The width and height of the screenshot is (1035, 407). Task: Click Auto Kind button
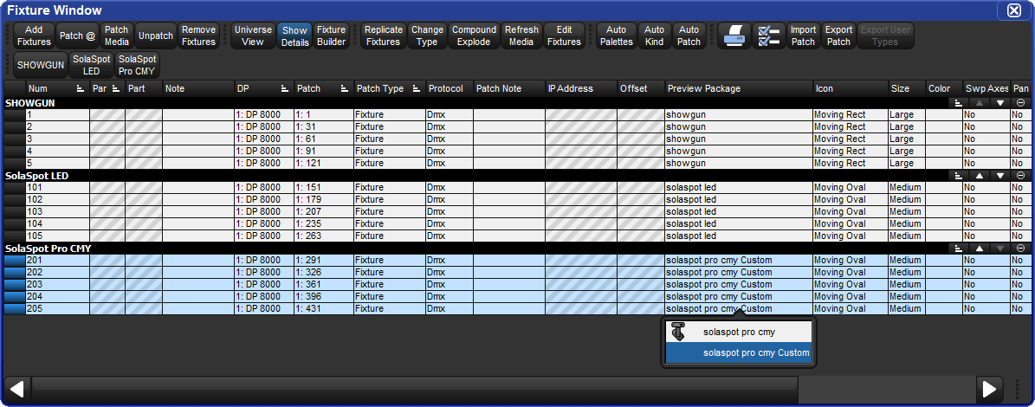tap(654, 36)
